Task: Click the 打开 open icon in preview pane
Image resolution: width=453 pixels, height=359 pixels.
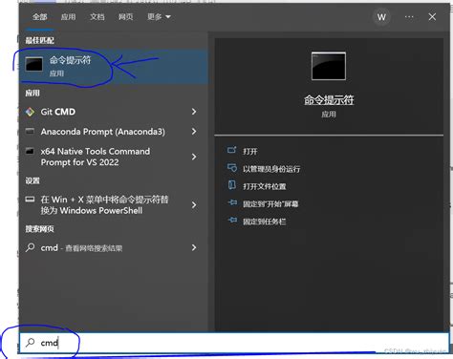Action: tap(232, 150)
